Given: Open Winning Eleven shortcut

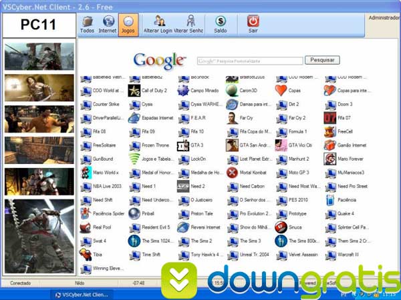Looking at the screenshot, I should click(102, 269).
